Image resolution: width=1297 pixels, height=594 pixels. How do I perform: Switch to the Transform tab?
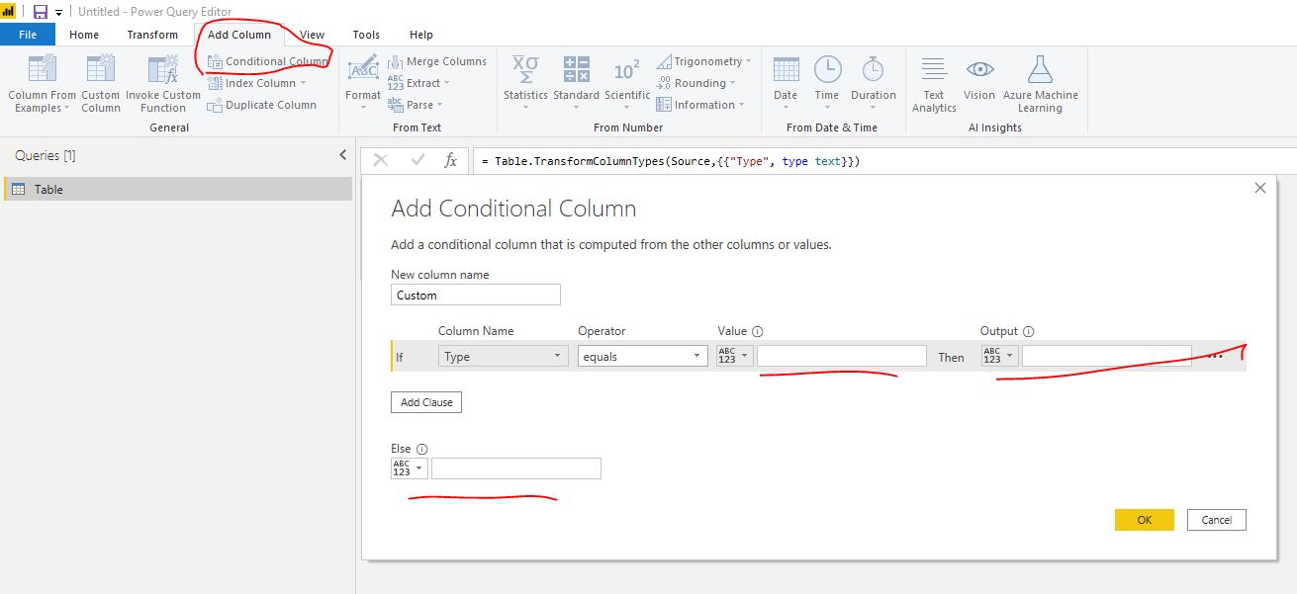[152, 35]
